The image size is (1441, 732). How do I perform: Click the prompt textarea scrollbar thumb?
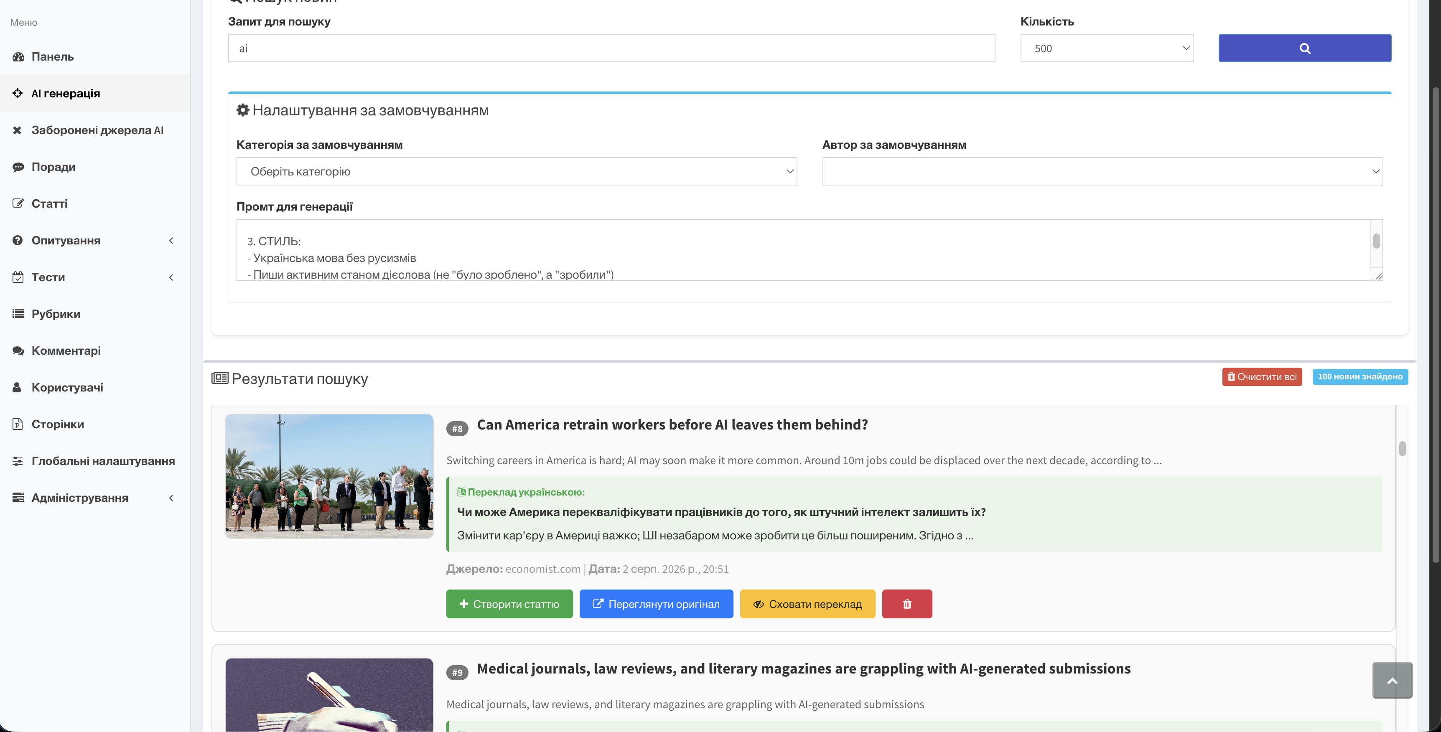point(1376,241)
